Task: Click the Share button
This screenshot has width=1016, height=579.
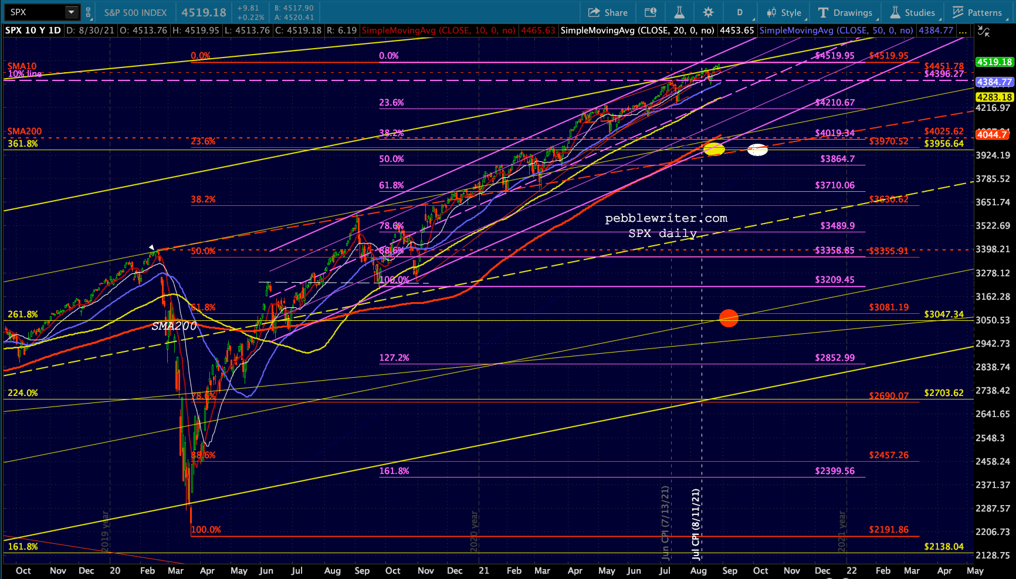Action: point(608,12)
